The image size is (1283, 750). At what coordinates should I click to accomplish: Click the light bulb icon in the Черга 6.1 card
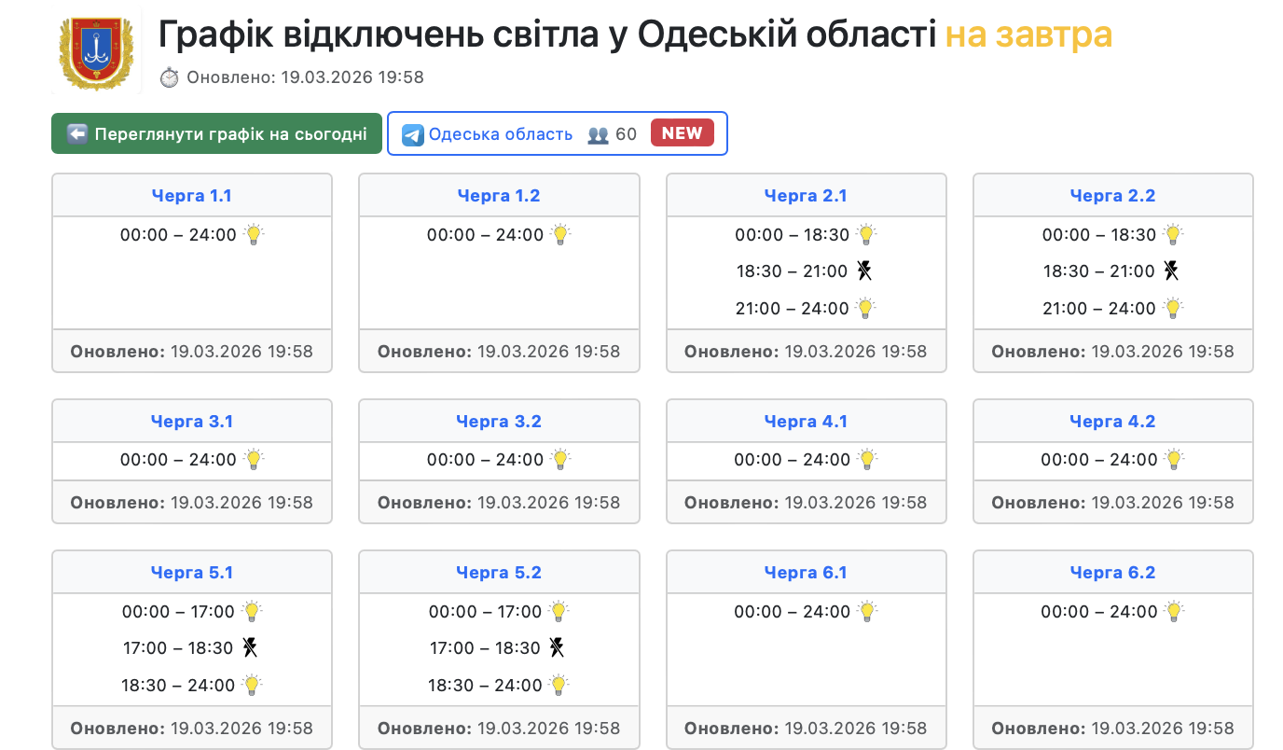coord(867,612)
